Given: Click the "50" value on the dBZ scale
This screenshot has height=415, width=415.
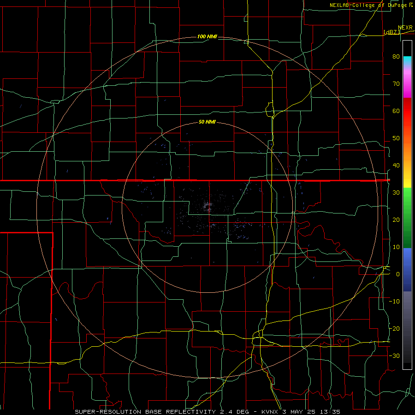Looking at the screenshot, I should [x=396, y=138].
